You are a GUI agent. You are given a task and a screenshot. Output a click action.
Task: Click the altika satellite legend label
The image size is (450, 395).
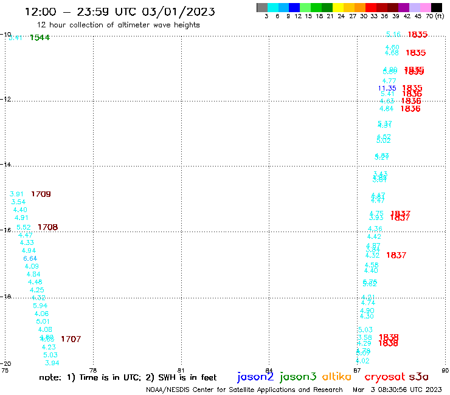337,377
